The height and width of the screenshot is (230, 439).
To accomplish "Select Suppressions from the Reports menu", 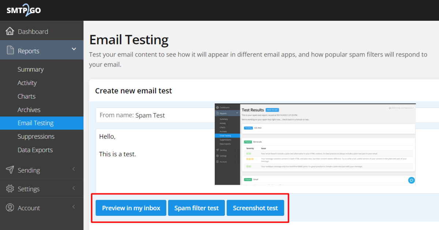I will [x=36, y=137].
